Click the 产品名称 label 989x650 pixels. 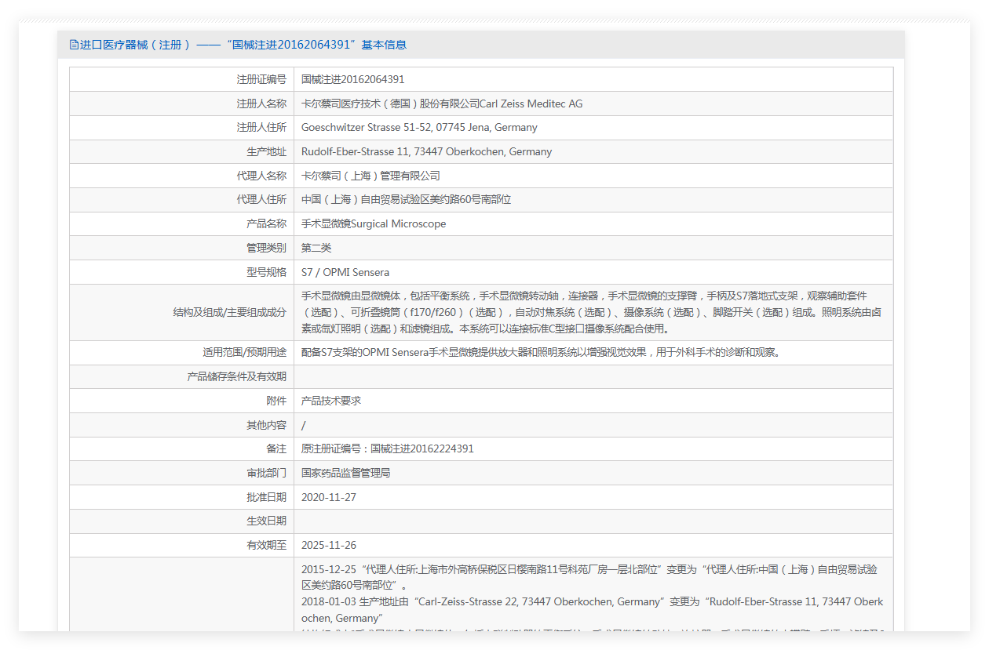coord(266,223)
